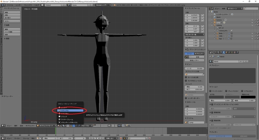The height and width of the screenshot is (140, 259).
Task: Click the OpenGL render animation clapper icon
Action: tap(129, 126)
